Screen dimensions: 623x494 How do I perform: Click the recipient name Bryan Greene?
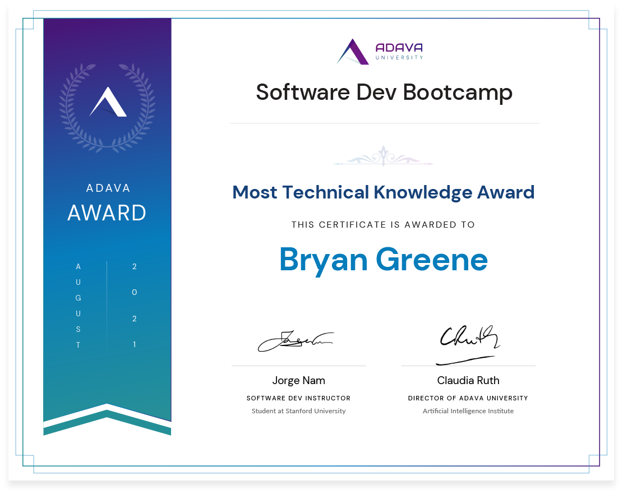[384, 259]
